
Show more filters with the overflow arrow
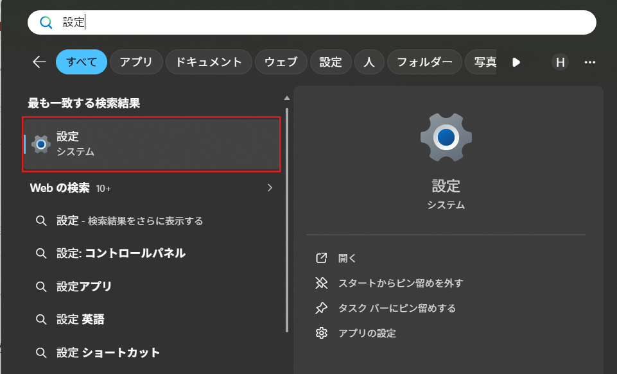pos(517,62)
